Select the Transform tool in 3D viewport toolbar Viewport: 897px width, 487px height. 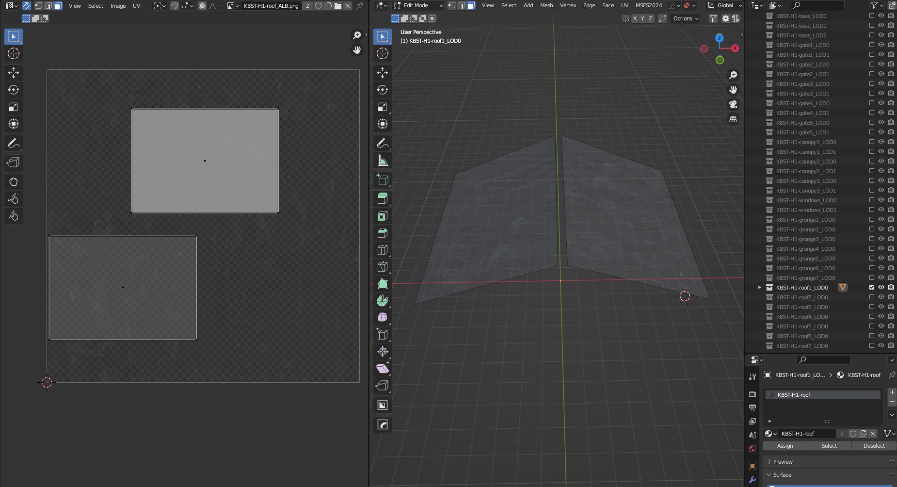[x=383, y=124]
